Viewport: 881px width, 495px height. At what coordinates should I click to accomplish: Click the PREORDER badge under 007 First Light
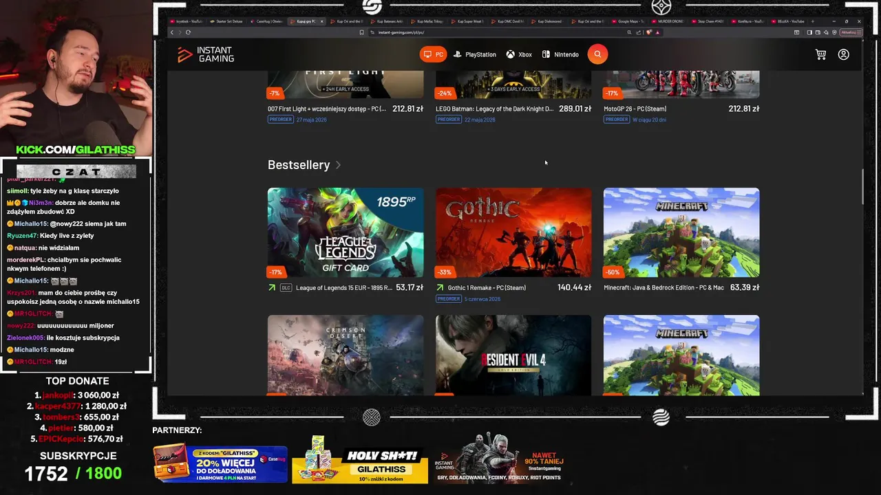click(281, 120)
